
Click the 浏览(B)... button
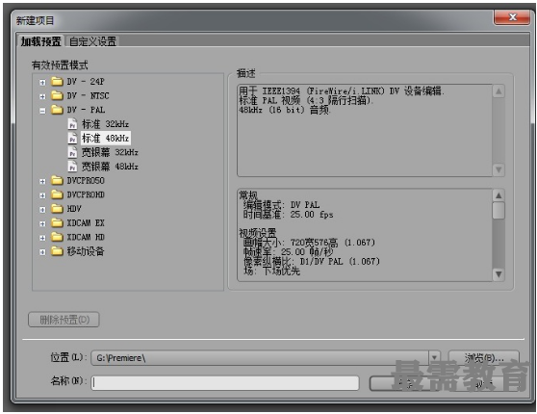pyautogui.click(x=484, y=358)
